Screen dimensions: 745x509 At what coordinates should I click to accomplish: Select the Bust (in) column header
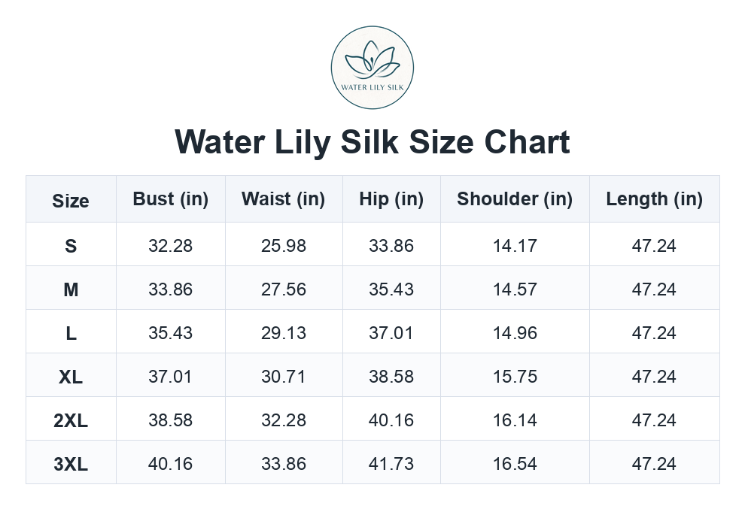[171, 199]
